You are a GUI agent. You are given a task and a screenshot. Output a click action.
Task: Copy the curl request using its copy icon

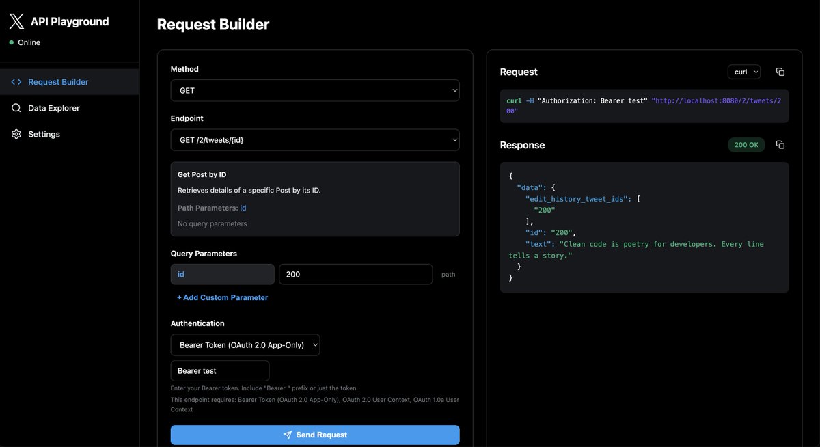pyautogui.click(x=780, y=72)
